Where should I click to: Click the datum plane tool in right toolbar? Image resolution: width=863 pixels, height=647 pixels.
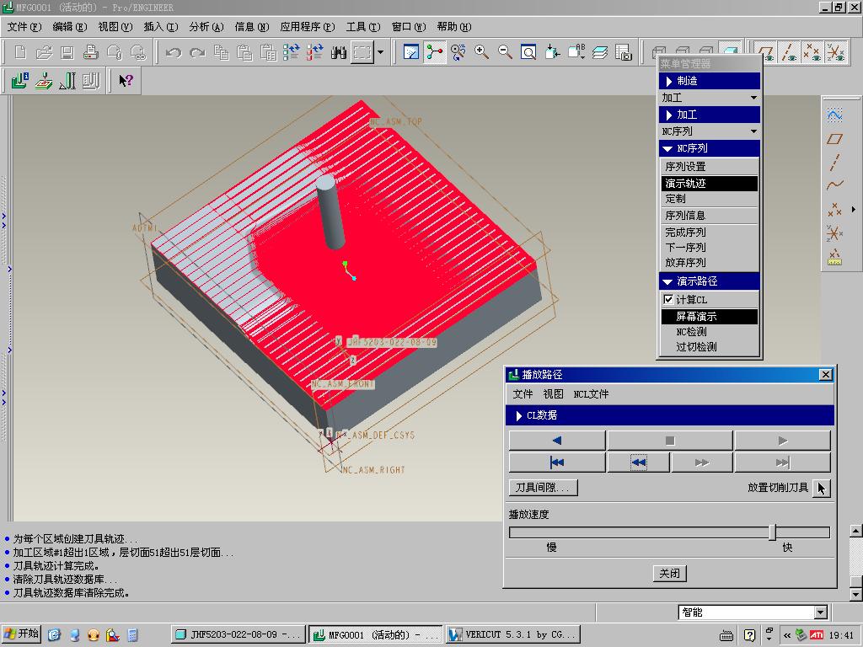click(834, 139)
